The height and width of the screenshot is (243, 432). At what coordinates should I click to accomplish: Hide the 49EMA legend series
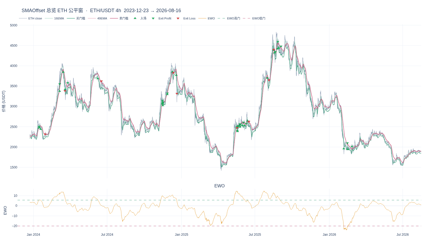coord(97,18)
